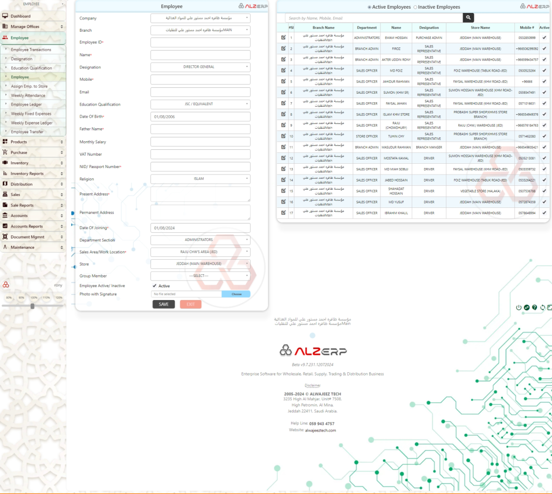This screenshot has height=494, width=552.
Task: Edit the EMAM HOSSAN employee row
Action: click(x=283, y=37)
